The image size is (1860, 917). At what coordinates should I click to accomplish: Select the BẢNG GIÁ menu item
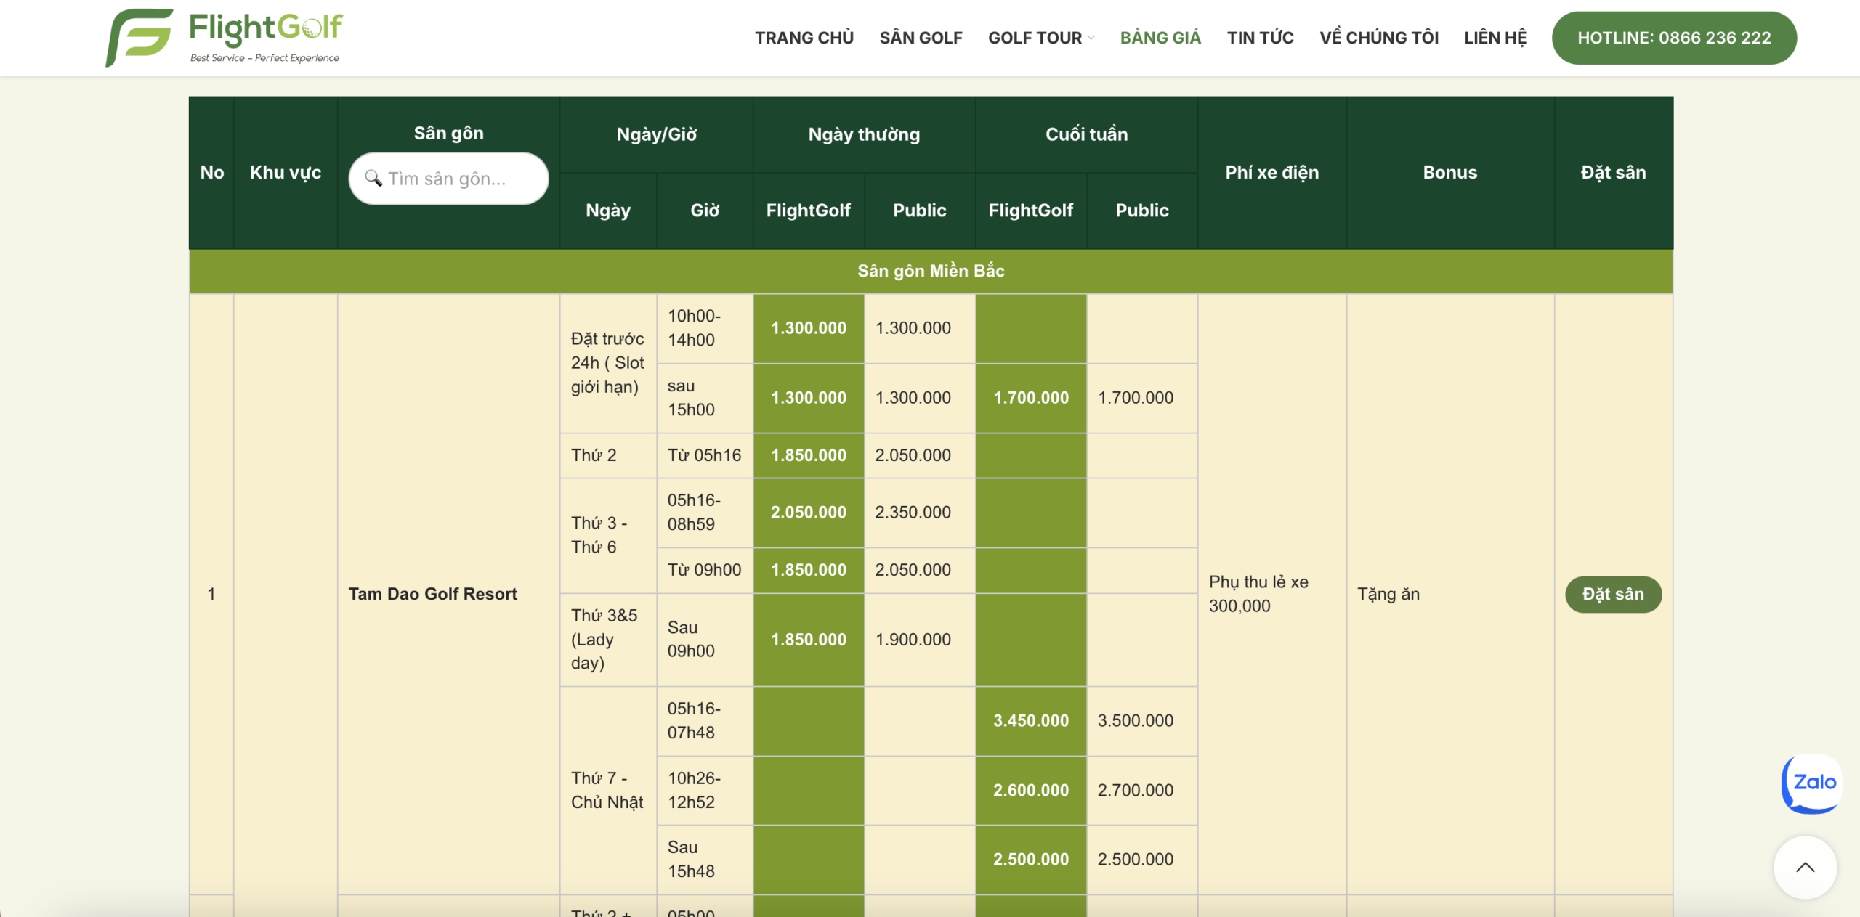tap(1160, 38)
